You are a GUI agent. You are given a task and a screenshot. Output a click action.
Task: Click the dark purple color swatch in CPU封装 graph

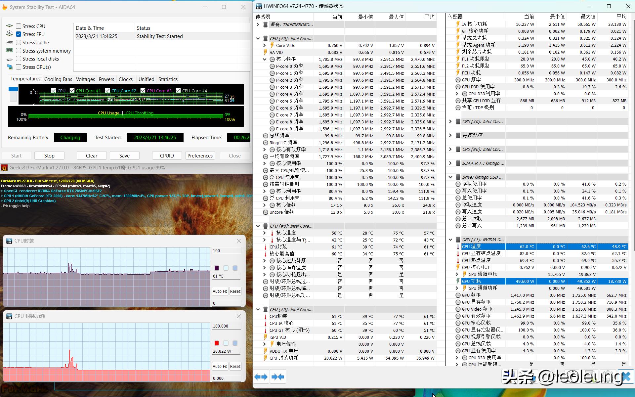click(217, 268)
